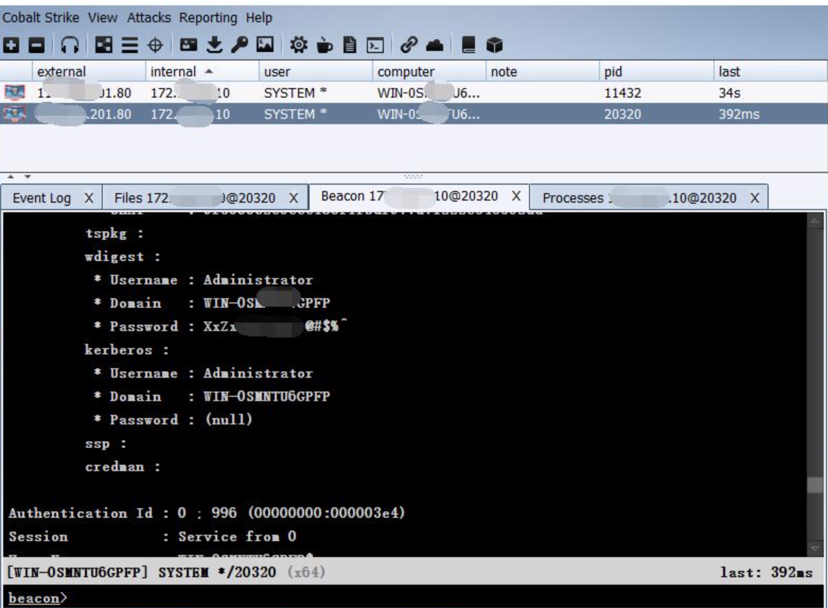Click the 'Session : Service from 0' line
This screenshot has height=608, width=828.
[x=152, y=536]
